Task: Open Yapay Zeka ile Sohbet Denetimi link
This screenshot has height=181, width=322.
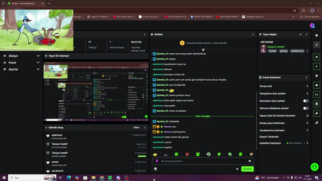Action: click(x=284, y=116)
